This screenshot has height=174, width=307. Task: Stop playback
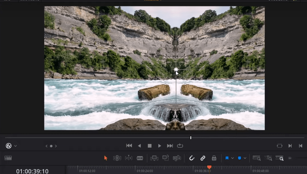click(x=150, y=146)
